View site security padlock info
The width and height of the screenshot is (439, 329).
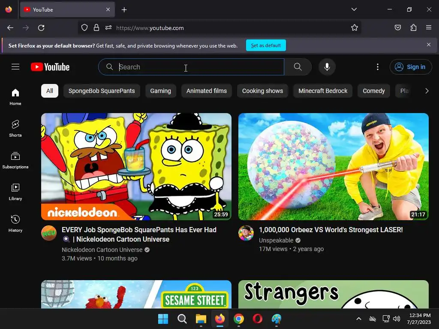click(96, 28)
